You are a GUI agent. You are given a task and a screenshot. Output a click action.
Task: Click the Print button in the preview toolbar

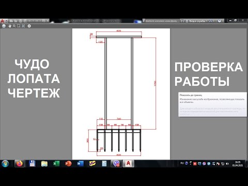pos(4,26)
